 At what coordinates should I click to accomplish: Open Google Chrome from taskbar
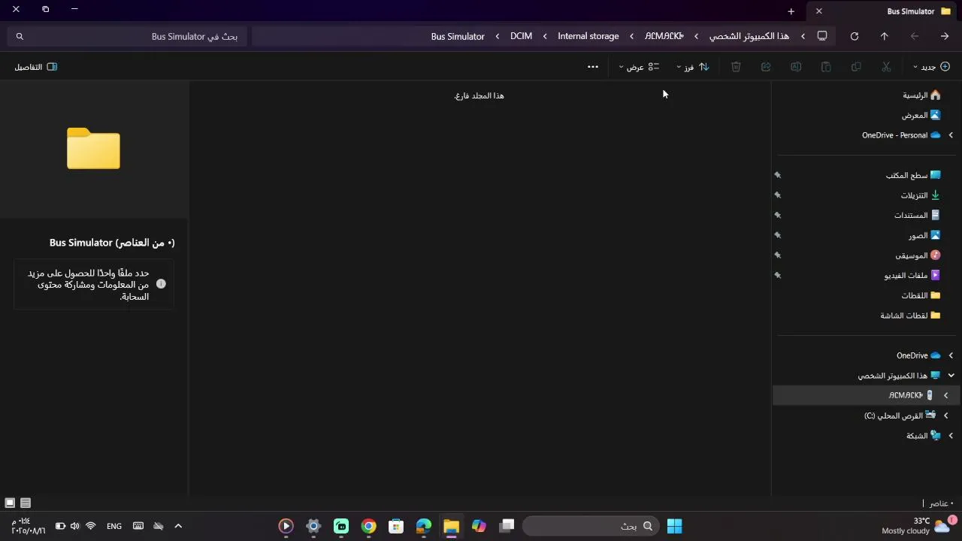coord(368,526)
